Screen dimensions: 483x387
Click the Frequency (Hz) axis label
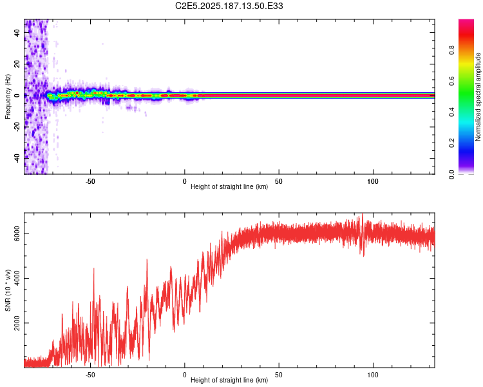(8, 97)
